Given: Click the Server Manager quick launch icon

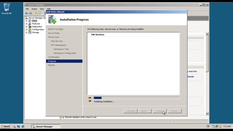Looking at the screenshot, I should (15, 127).
